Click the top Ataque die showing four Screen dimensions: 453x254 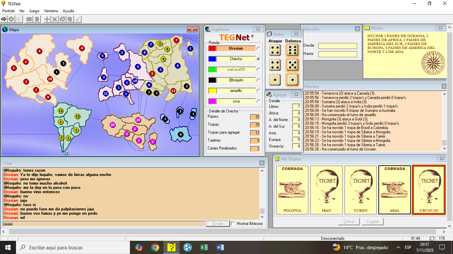(275, 50)
